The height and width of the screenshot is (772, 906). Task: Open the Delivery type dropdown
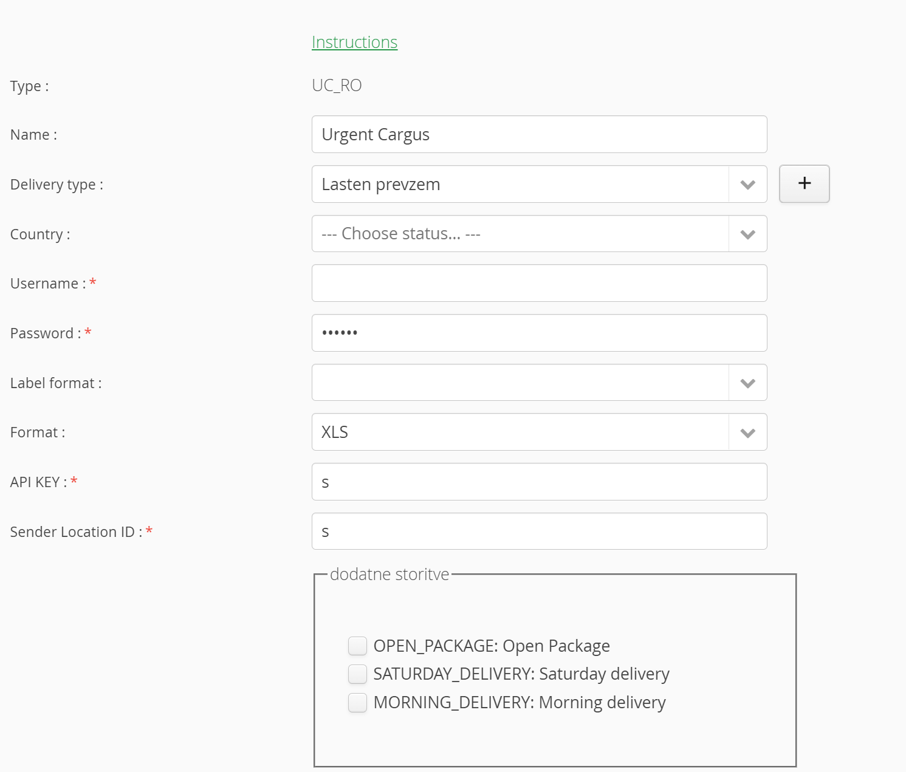pyautogui.click(x=539, y=184)
